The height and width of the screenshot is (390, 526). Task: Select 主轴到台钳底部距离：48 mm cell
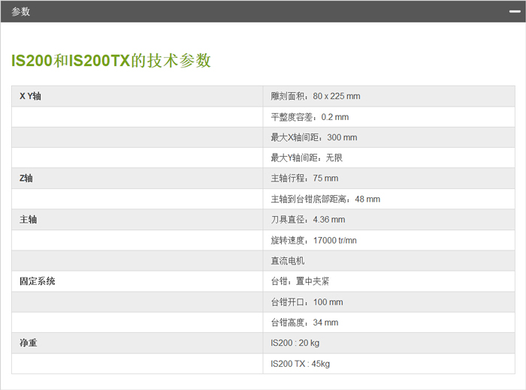(x=388, y=199)
